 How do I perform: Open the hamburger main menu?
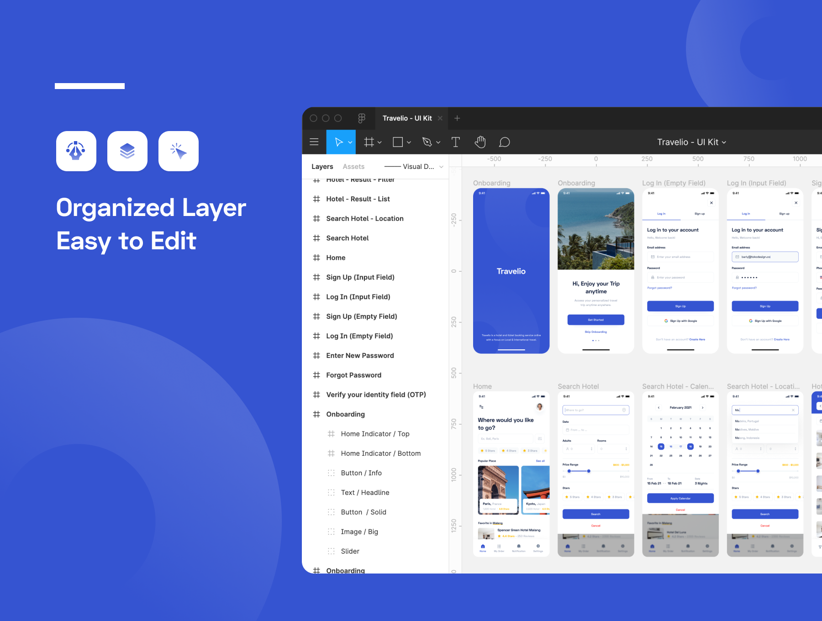(314, 142)
